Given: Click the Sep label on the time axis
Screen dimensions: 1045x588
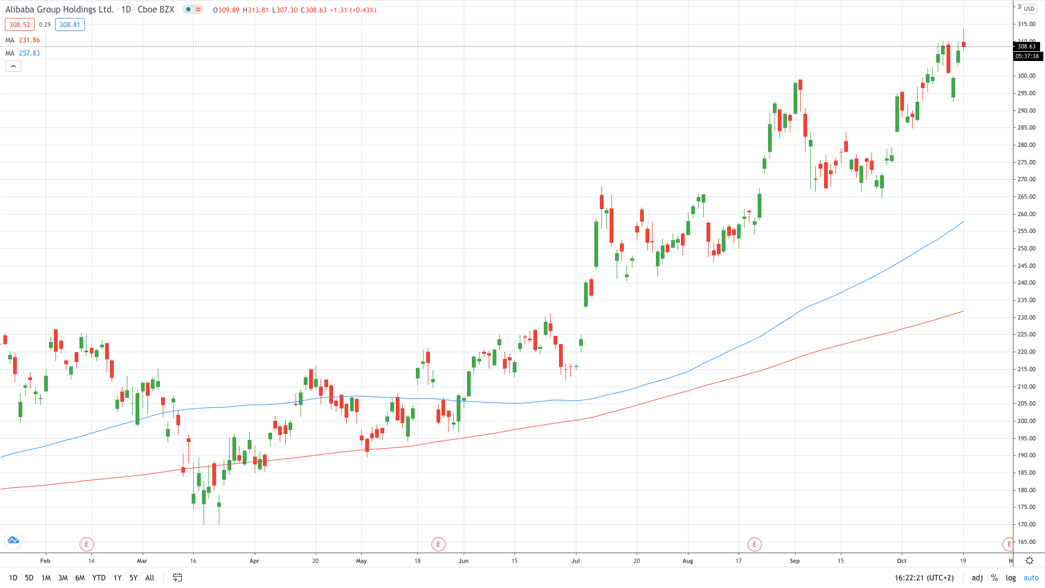Looking at the screenshot, I should point(795,561).
